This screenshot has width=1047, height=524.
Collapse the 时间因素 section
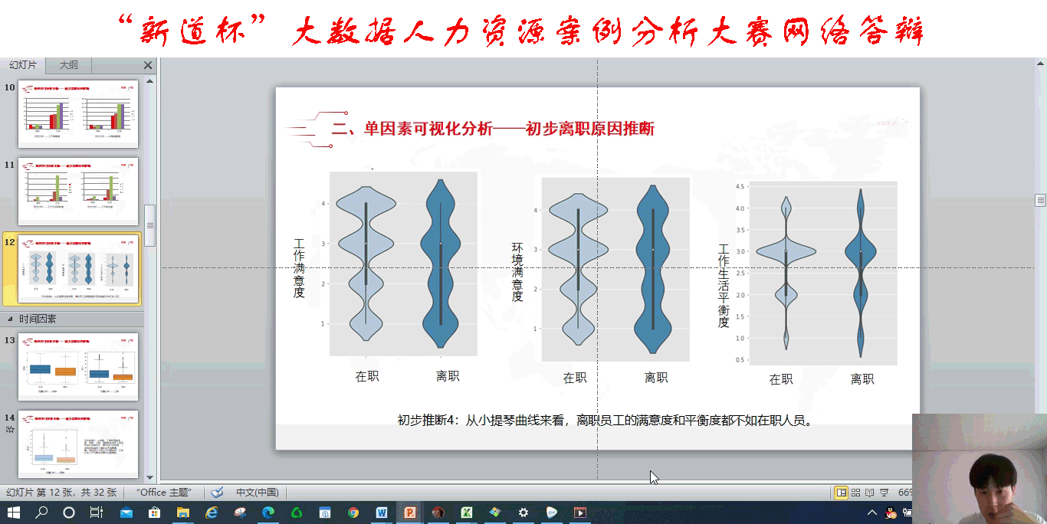tap(10, 319)
